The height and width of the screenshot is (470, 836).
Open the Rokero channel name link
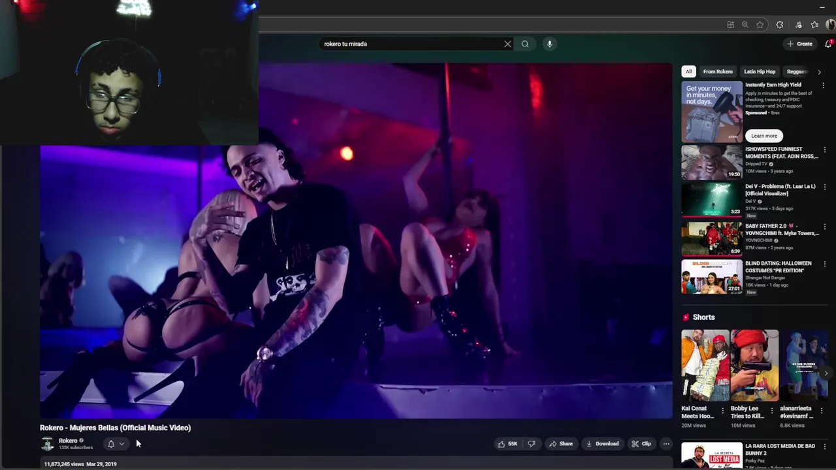pyautogui.click(x=68, y=441)
